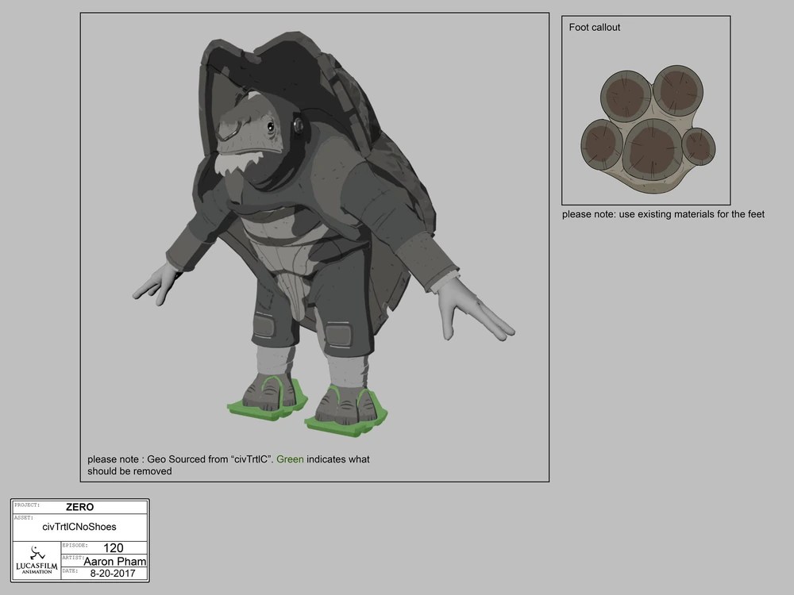Click the small far-right toe pad
794x595 pixels.
pyautogui.click(x=699, y=146)
